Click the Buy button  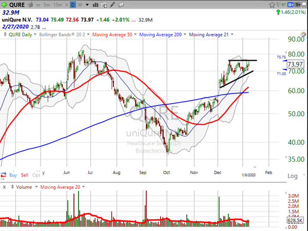[x=13, y=175]
